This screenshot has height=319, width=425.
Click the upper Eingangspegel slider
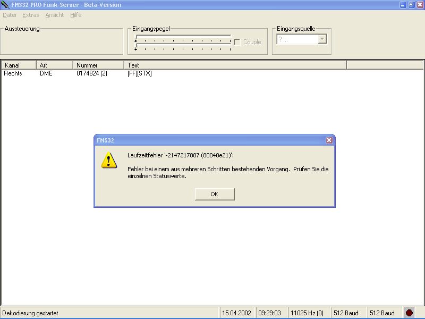183,39
